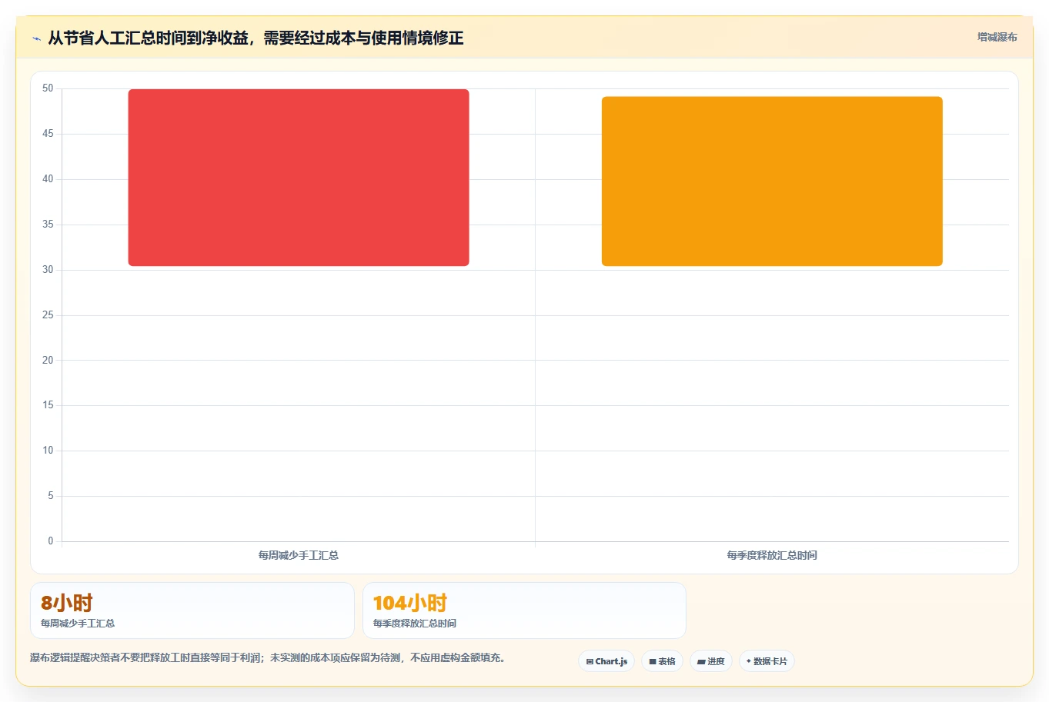Open the 104小时 data card
1049x702 pixels.
coord(524,611)
